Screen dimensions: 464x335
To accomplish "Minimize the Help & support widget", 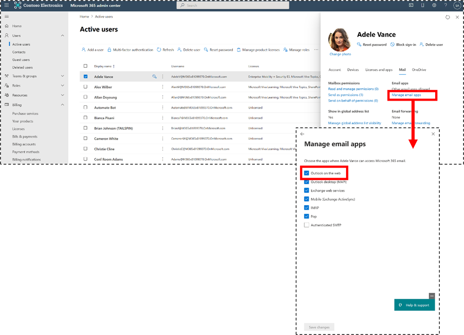I will click(432, 296).
